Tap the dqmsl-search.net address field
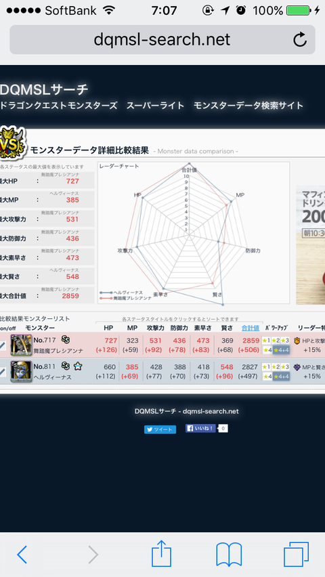The height and width of the screenshot is (577, 325). (162, 40)
